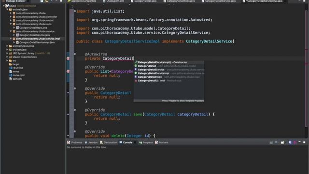Screen dimensions: 309x174
Task: Click Link with Editor icon in Package Explorer
Action: [46, 1]
